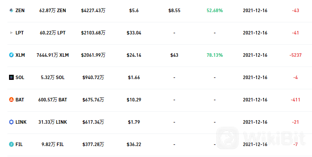Viewport: 312px width, 157px height.
Task: Select the -5237 change value for XLM
Action: [296, 55]
